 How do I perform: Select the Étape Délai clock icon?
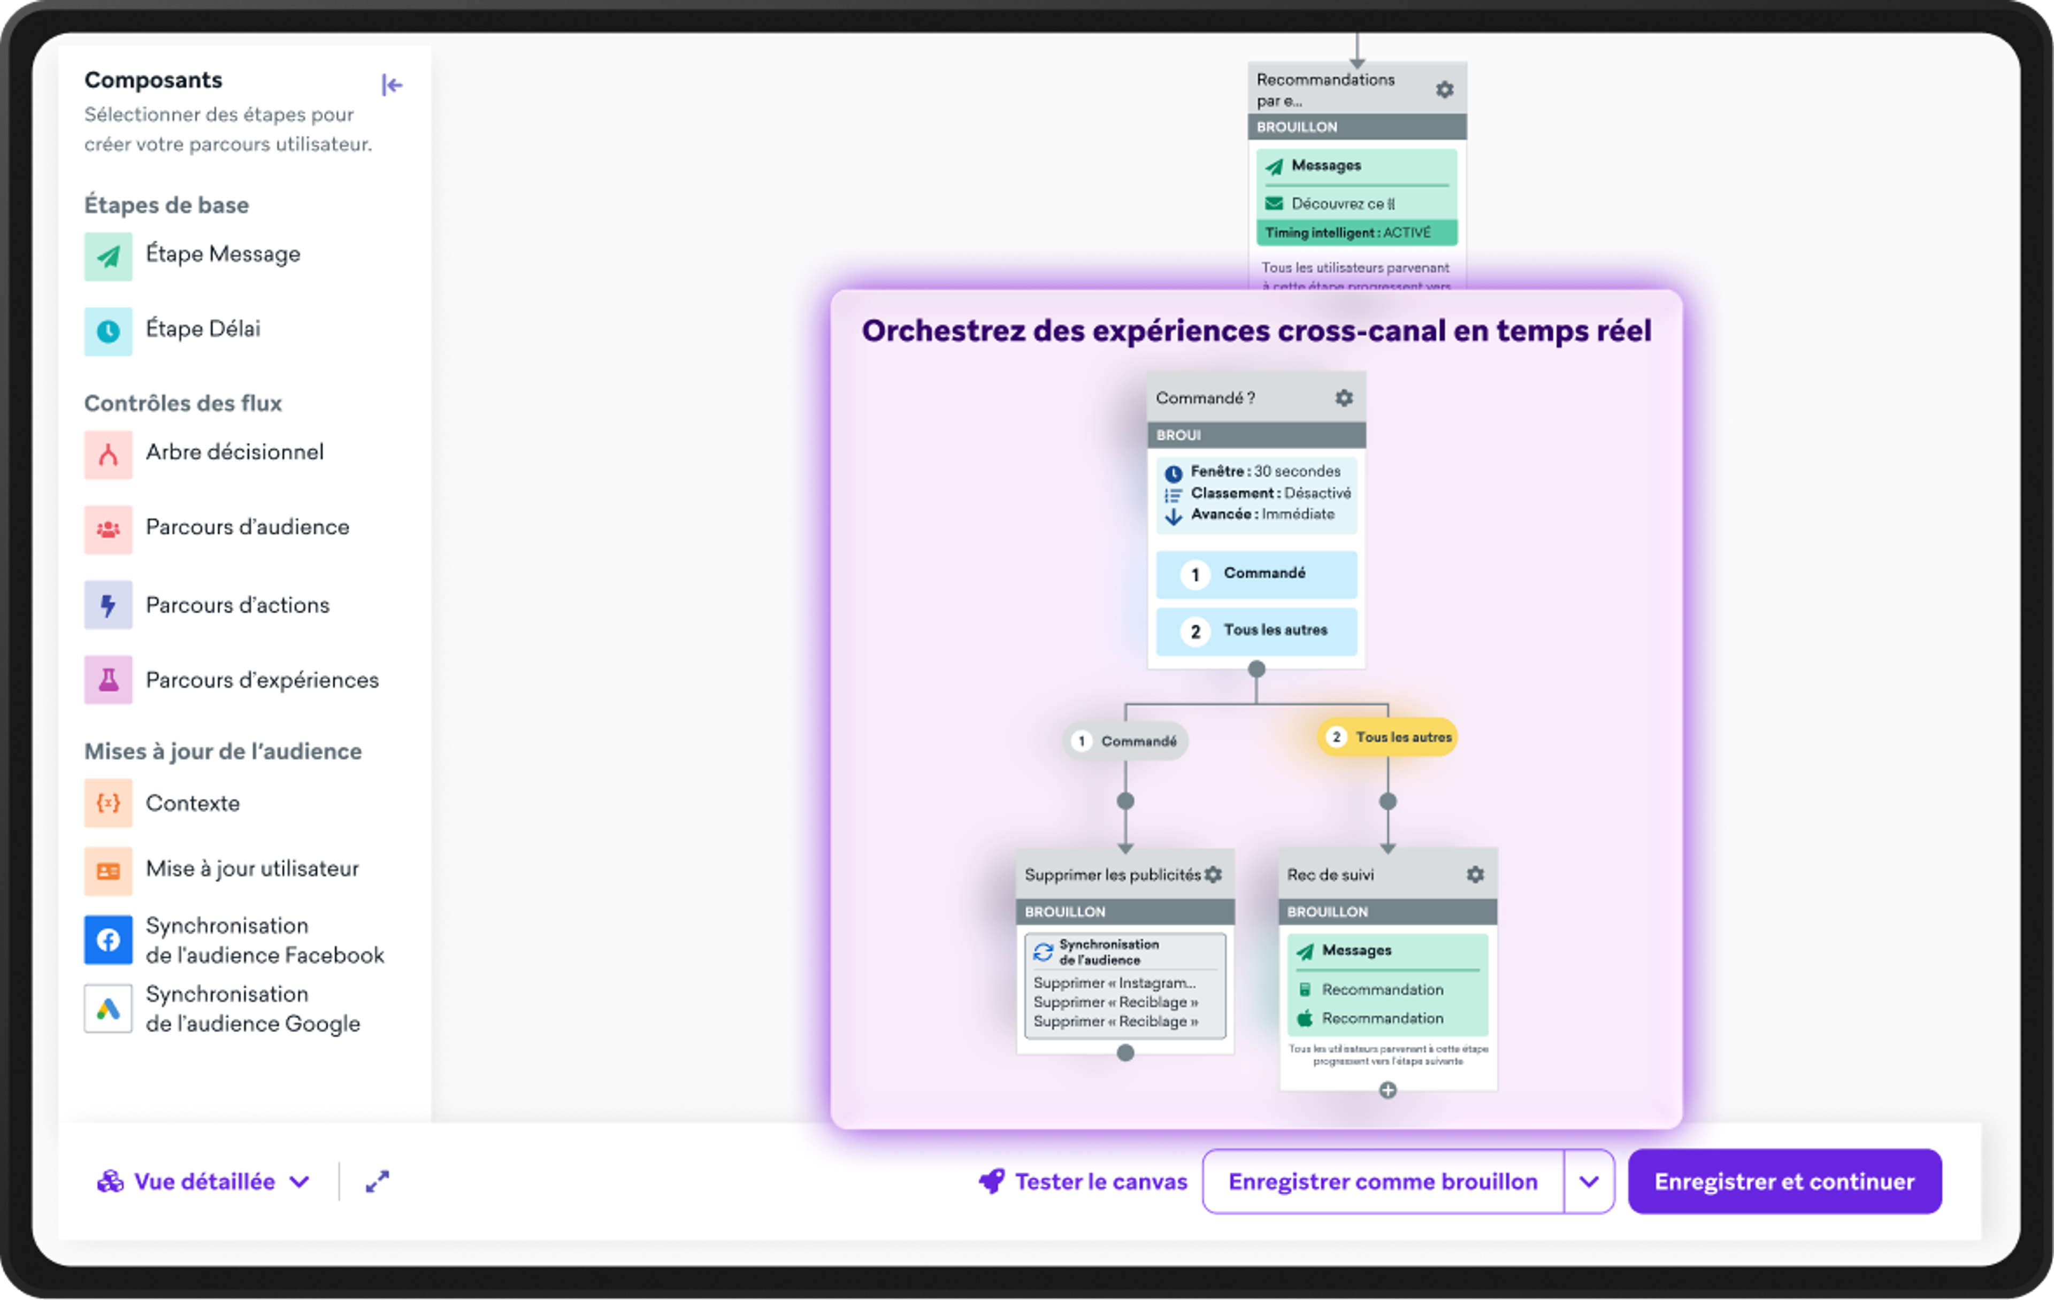click(109, 331)
